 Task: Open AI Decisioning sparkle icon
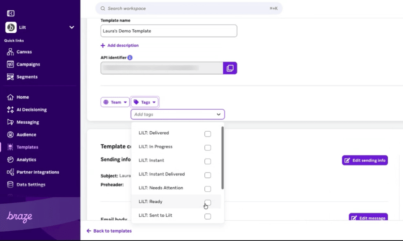point(10,110)
